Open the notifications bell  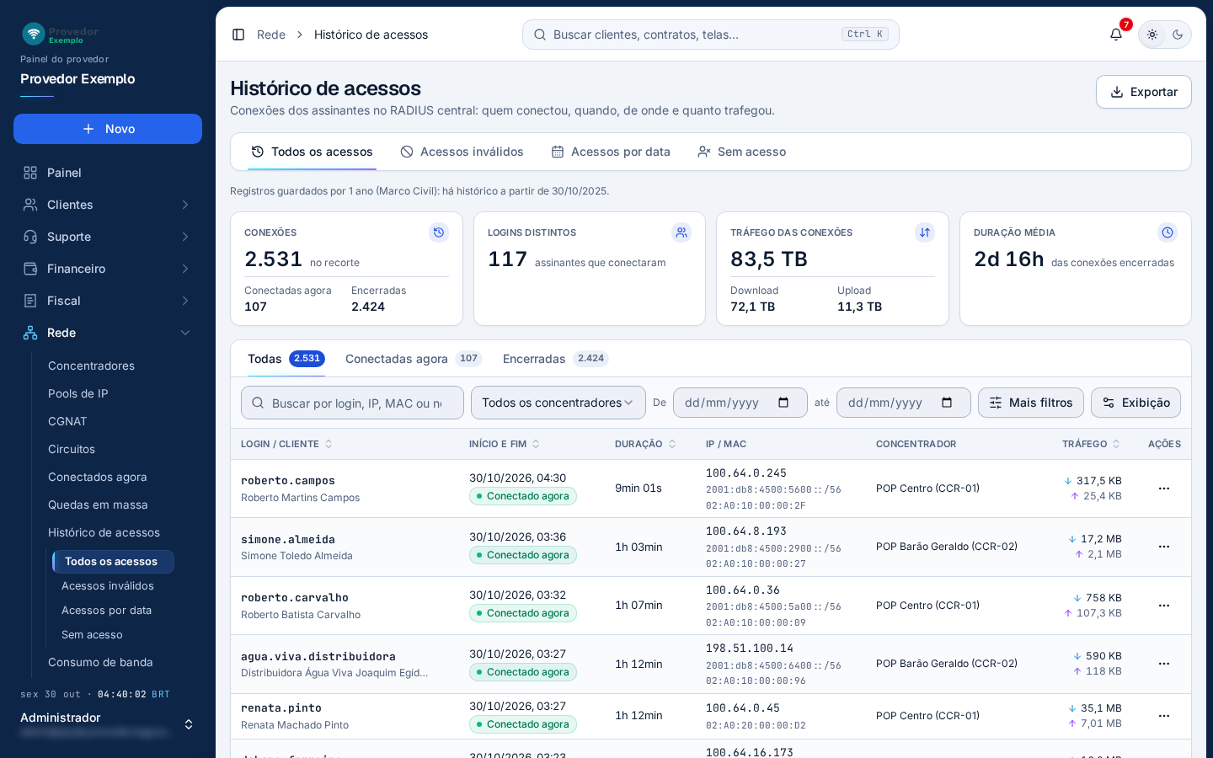click(x=1116, y=35)
